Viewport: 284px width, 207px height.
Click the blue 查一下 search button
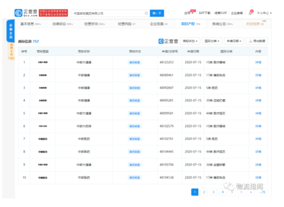click(x=157, y=13)
